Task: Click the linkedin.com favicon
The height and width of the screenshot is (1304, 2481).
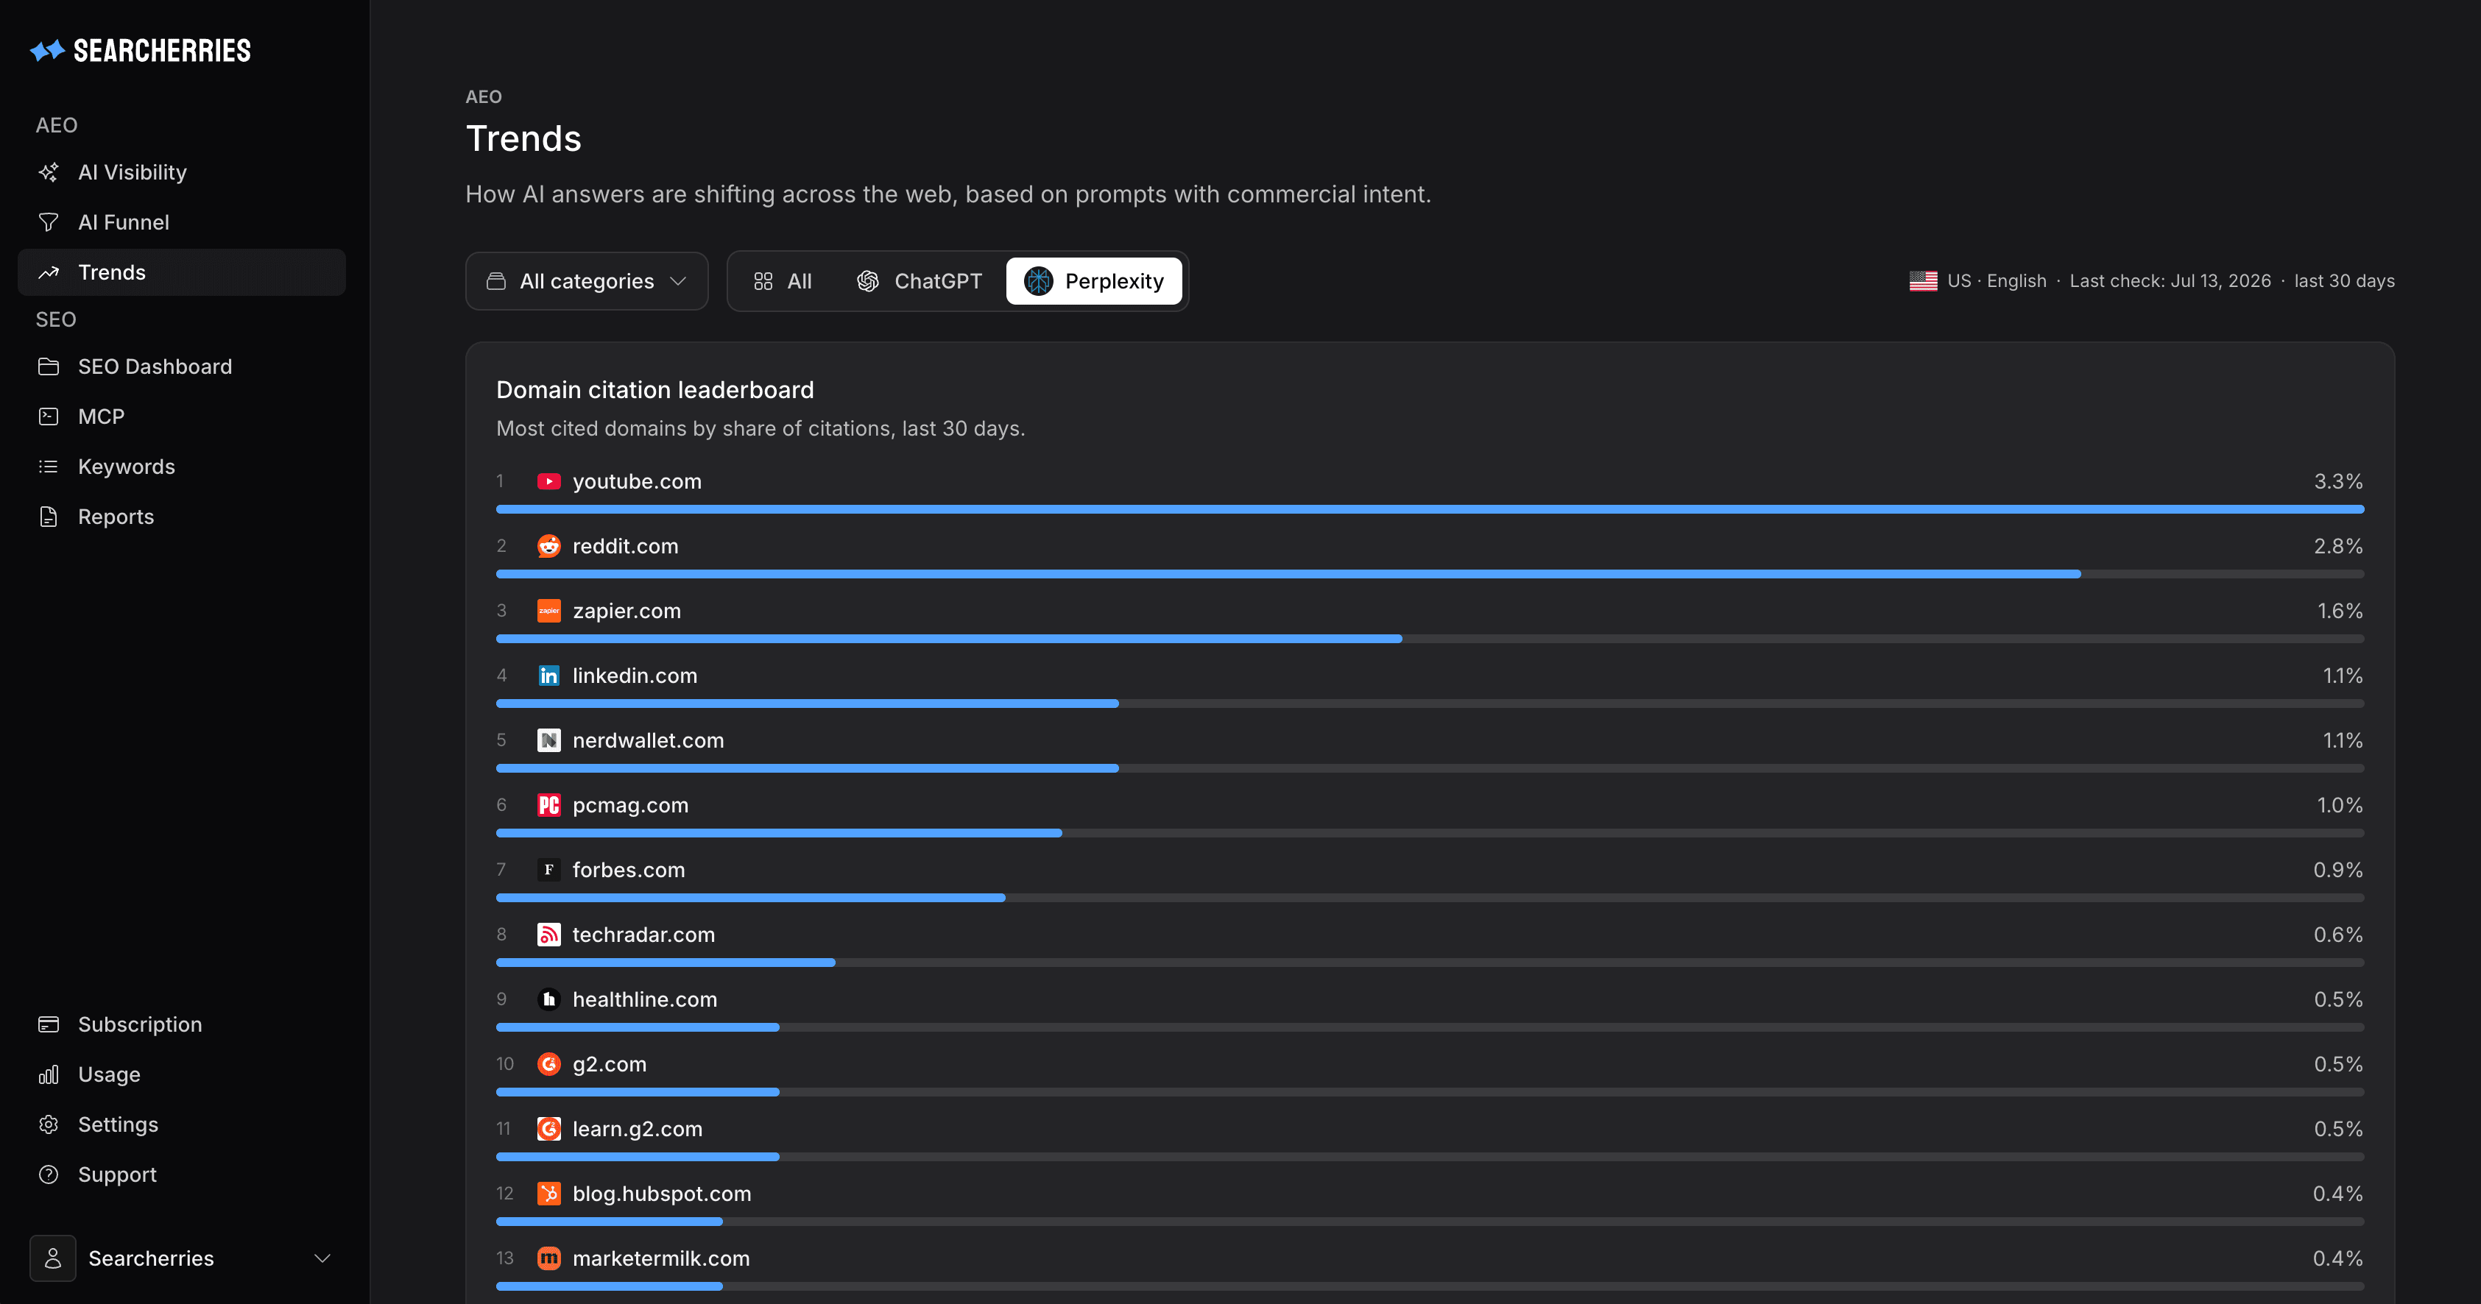Action: coord(549,676)
